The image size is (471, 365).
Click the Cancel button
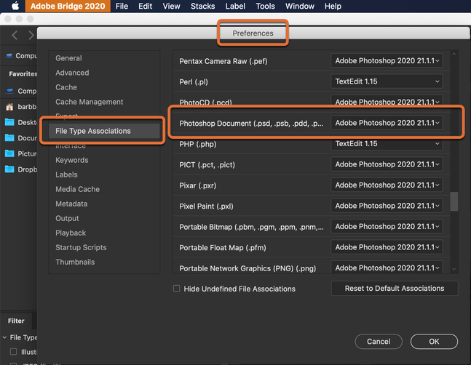click(379, 341)
